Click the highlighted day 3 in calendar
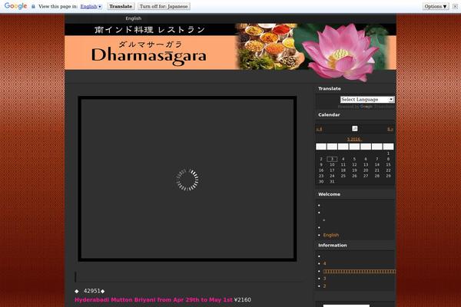461x307 pixels. [332, 159]
